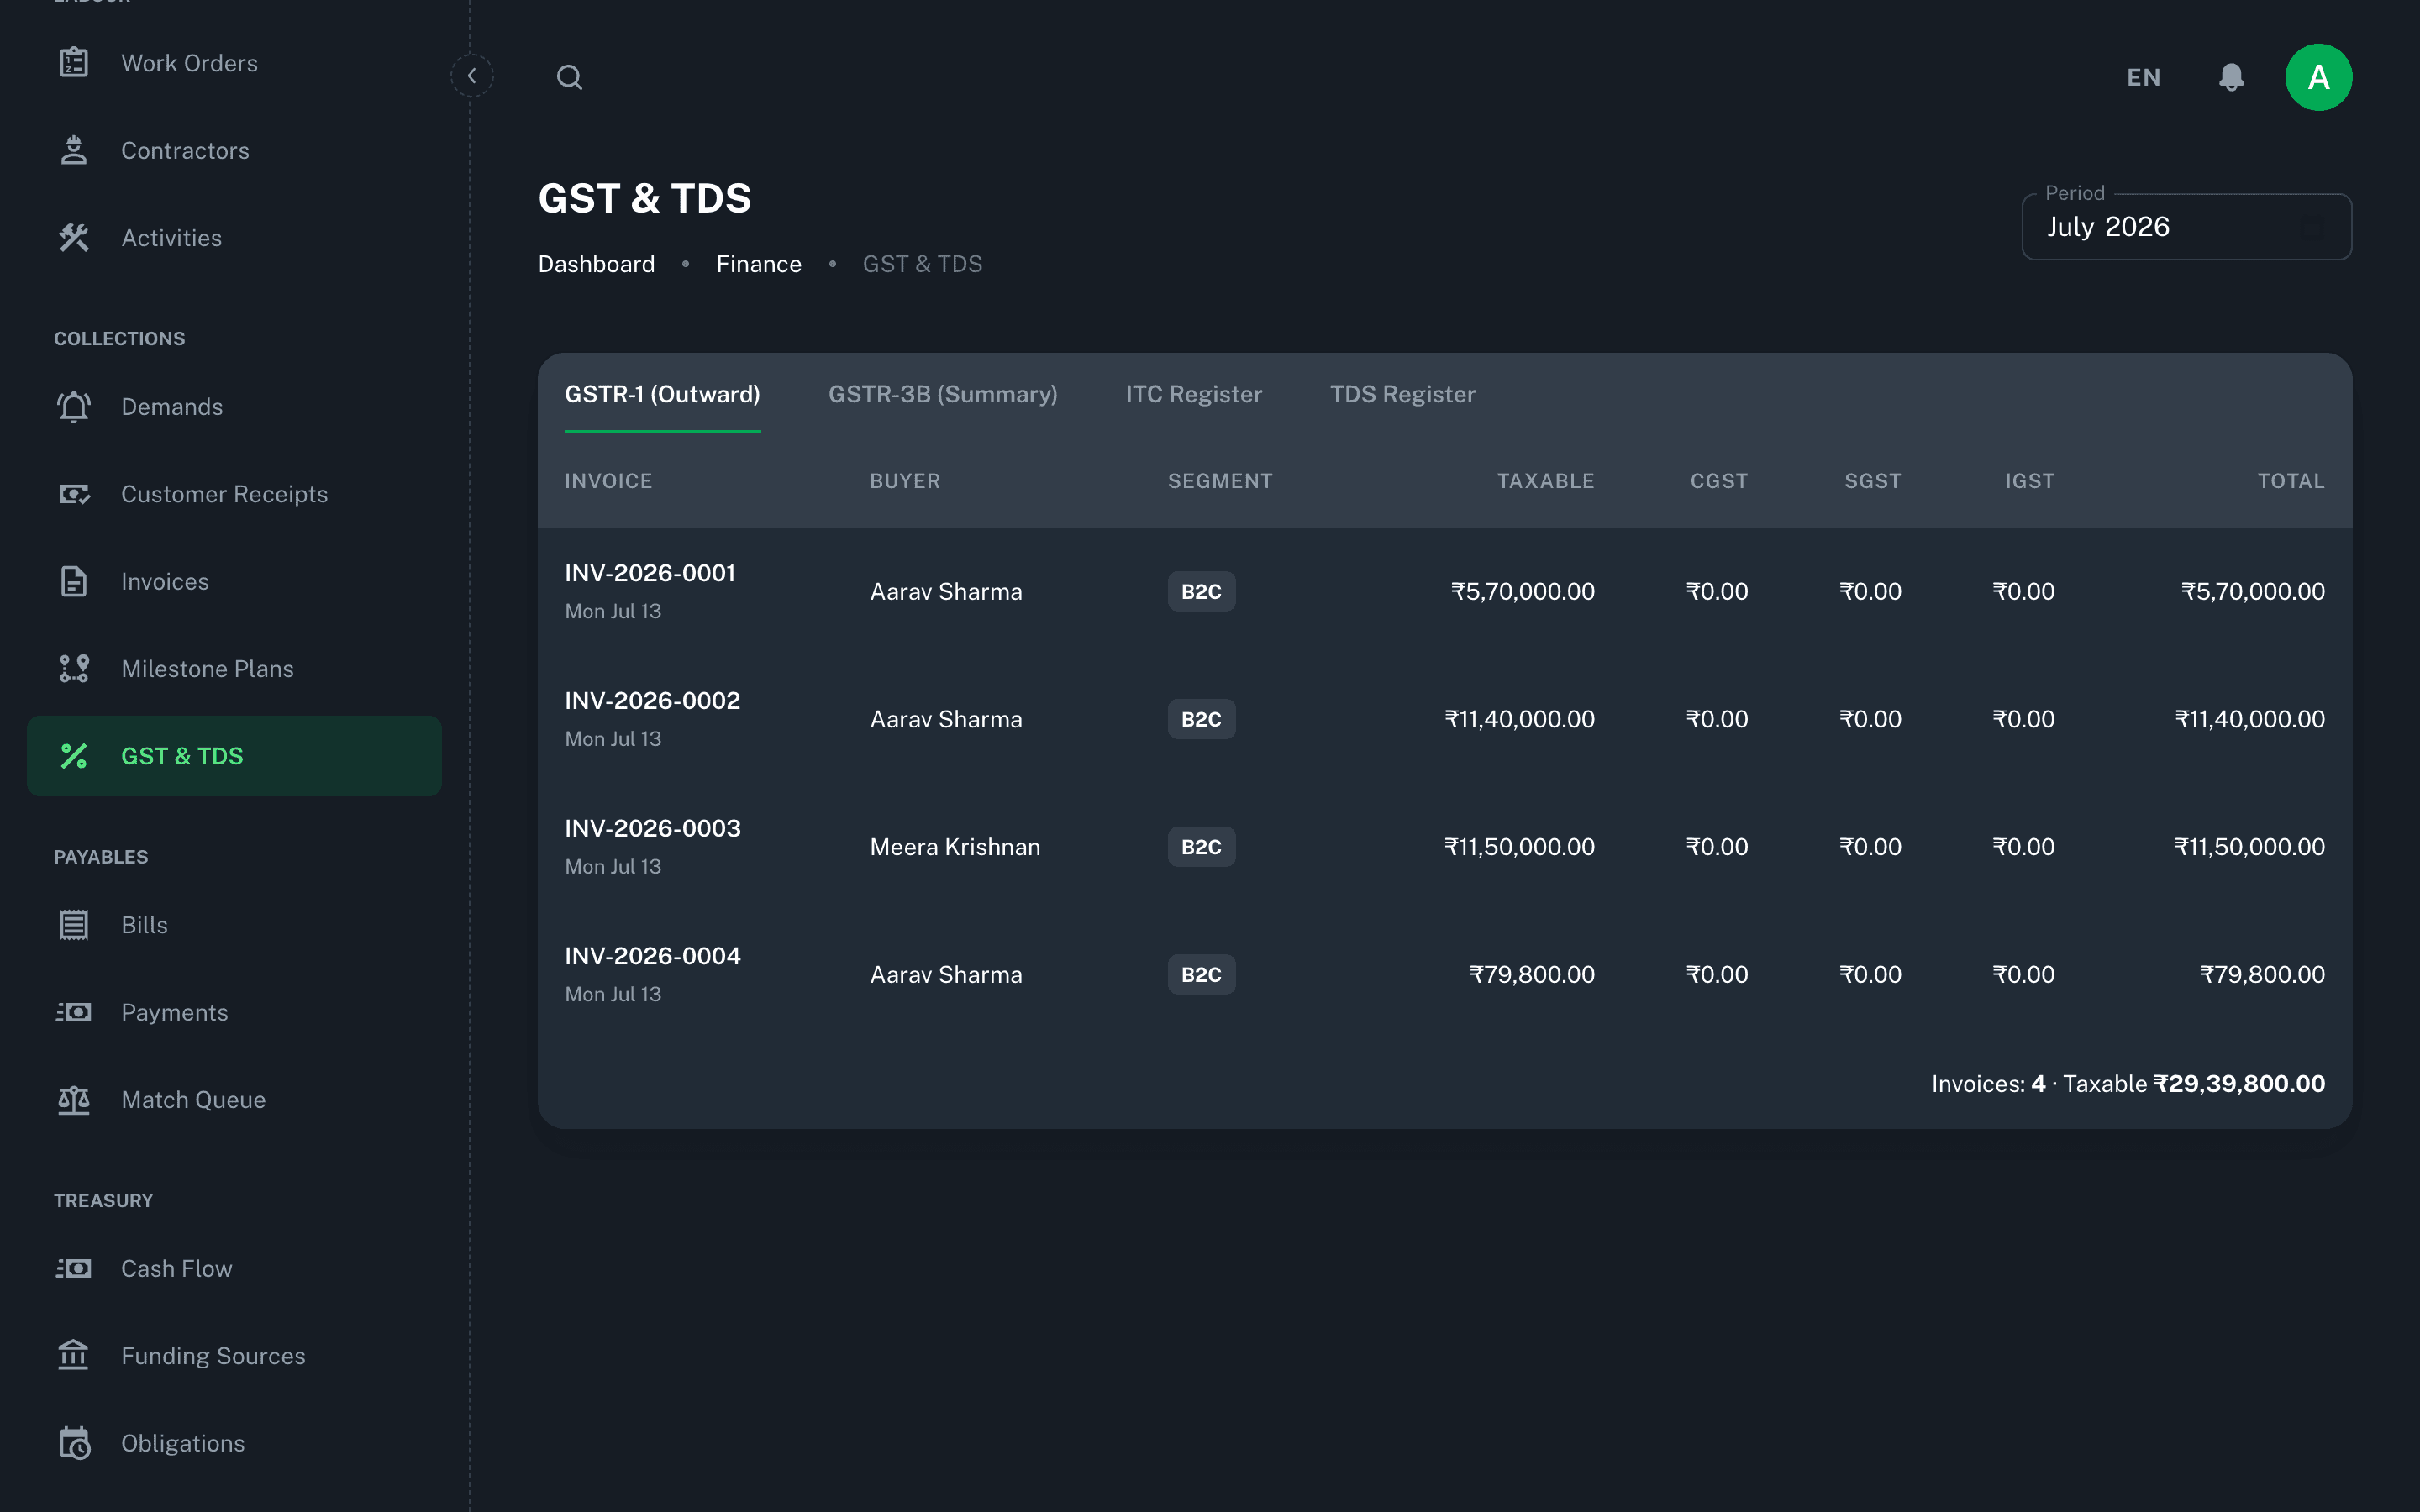Collapse the sidebar with chevron button

point(471,76)
